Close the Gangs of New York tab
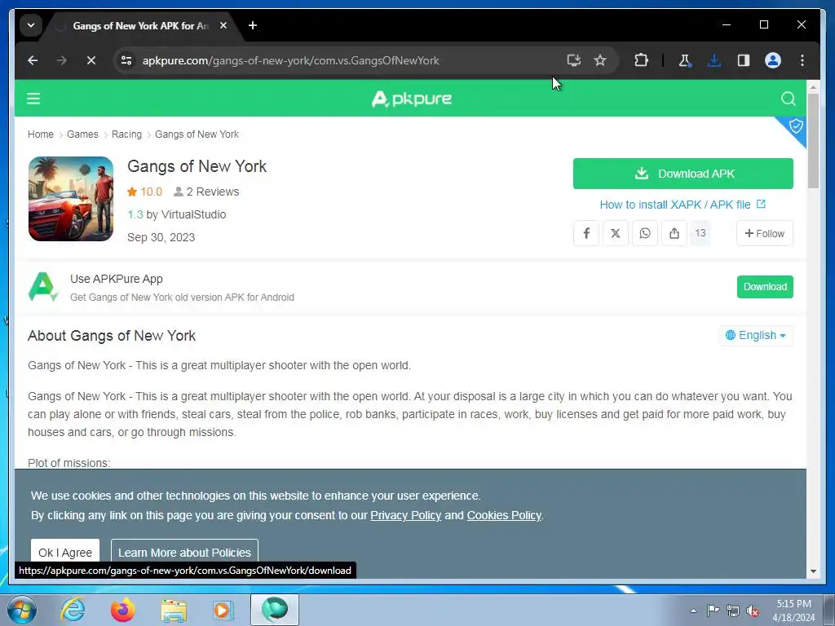Screen dimensions: 835x626 pos(223,25)
